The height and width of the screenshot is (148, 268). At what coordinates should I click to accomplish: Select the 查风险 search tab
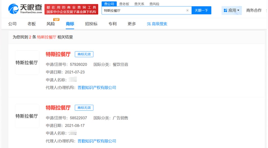154,4
